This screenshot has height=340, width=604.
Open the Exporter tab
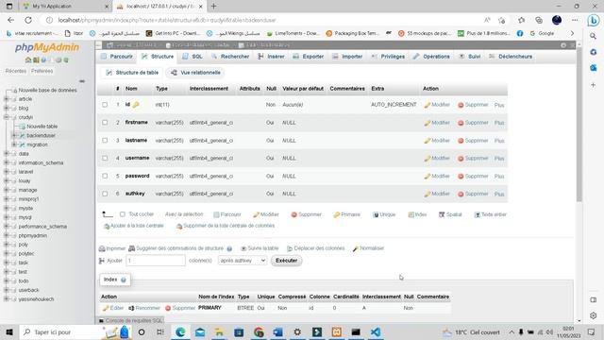[309, 57]
